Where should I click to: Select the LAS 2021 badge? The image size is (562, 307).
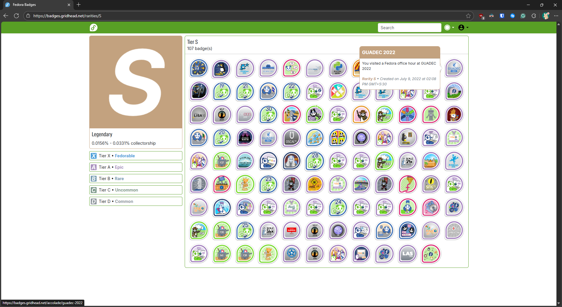click(x=407, y=254)
